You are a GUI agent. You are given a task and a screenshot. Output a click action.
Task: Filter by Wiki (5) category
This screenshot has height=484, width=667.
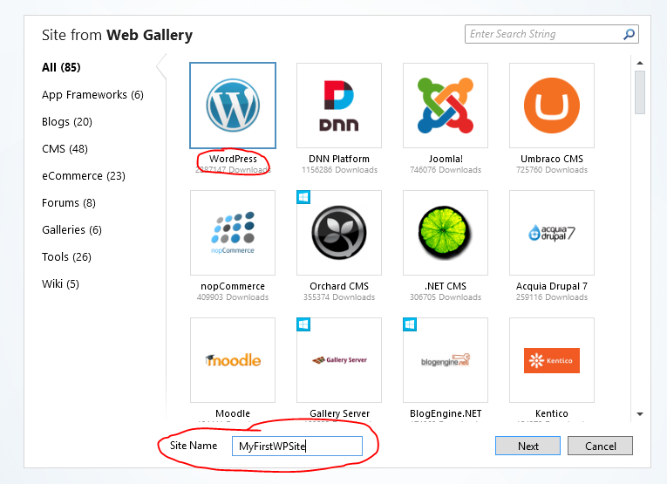coord(60,283)
